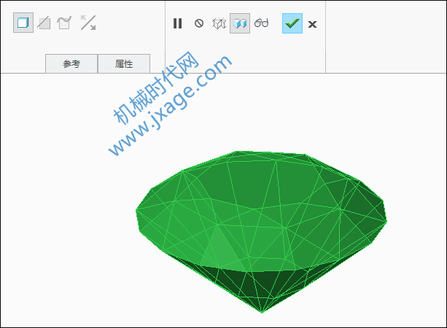Open the 属性 tab
Image resolution: width=447 pixels, height=328 pixels.
point(124,63)
